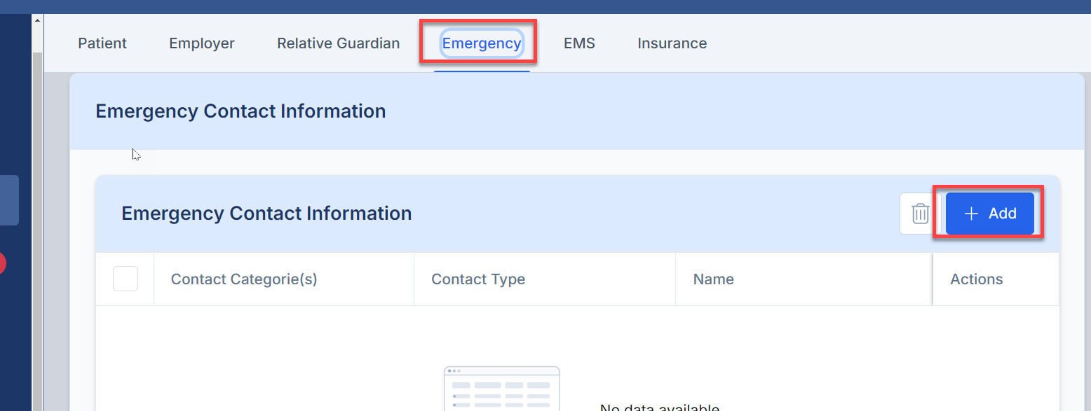Click the red notification badge in sidebar
This screenshot has width=1091, height=411.
pyautogui.click(x=3, y=263)
